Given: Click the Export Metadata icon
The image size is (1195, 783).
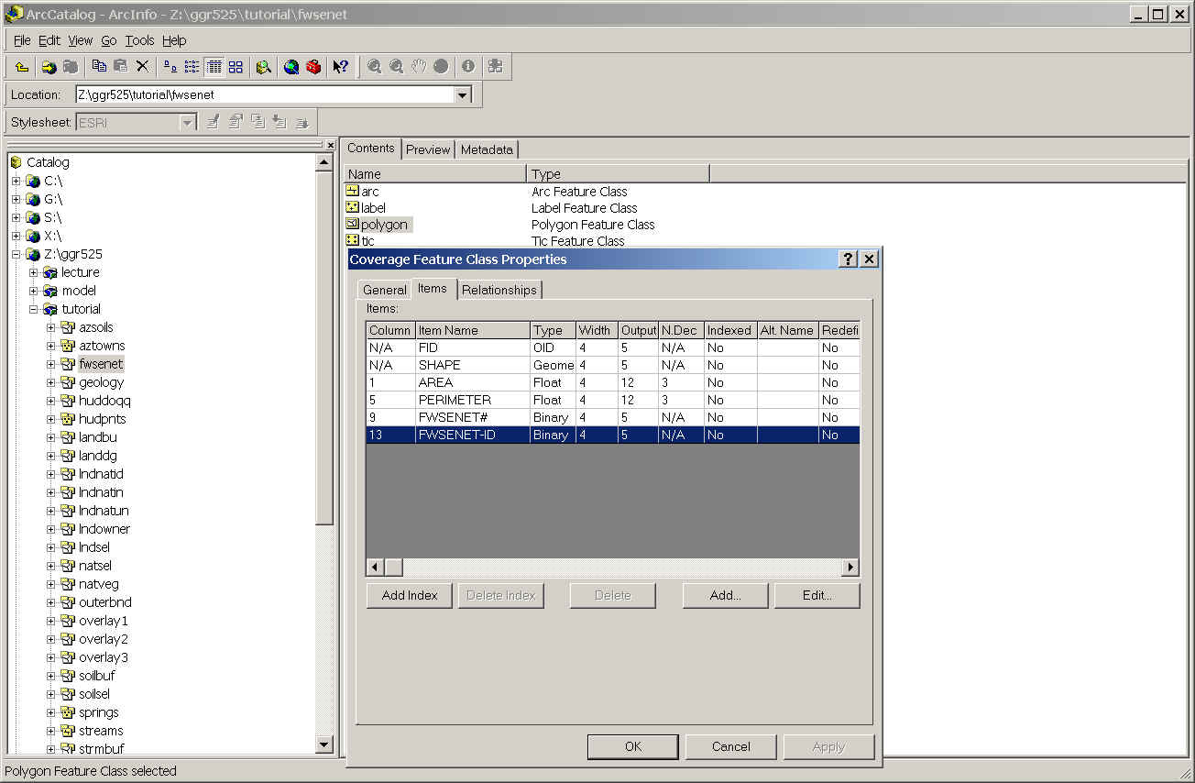Looking at the screenshot, I should pos(301,122).
